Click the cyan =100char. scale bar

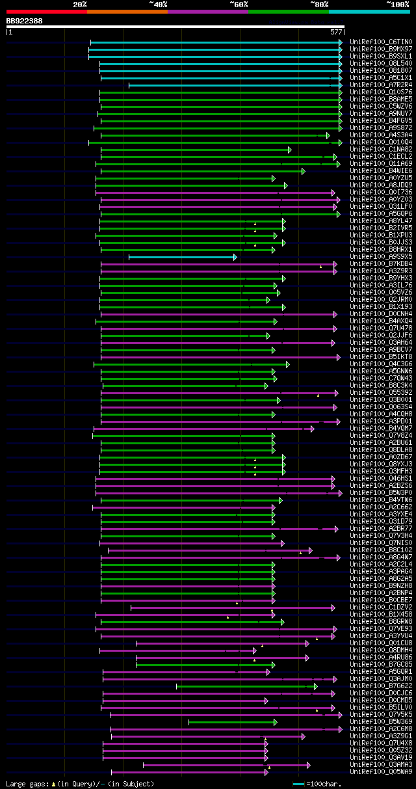coord(298,784)
